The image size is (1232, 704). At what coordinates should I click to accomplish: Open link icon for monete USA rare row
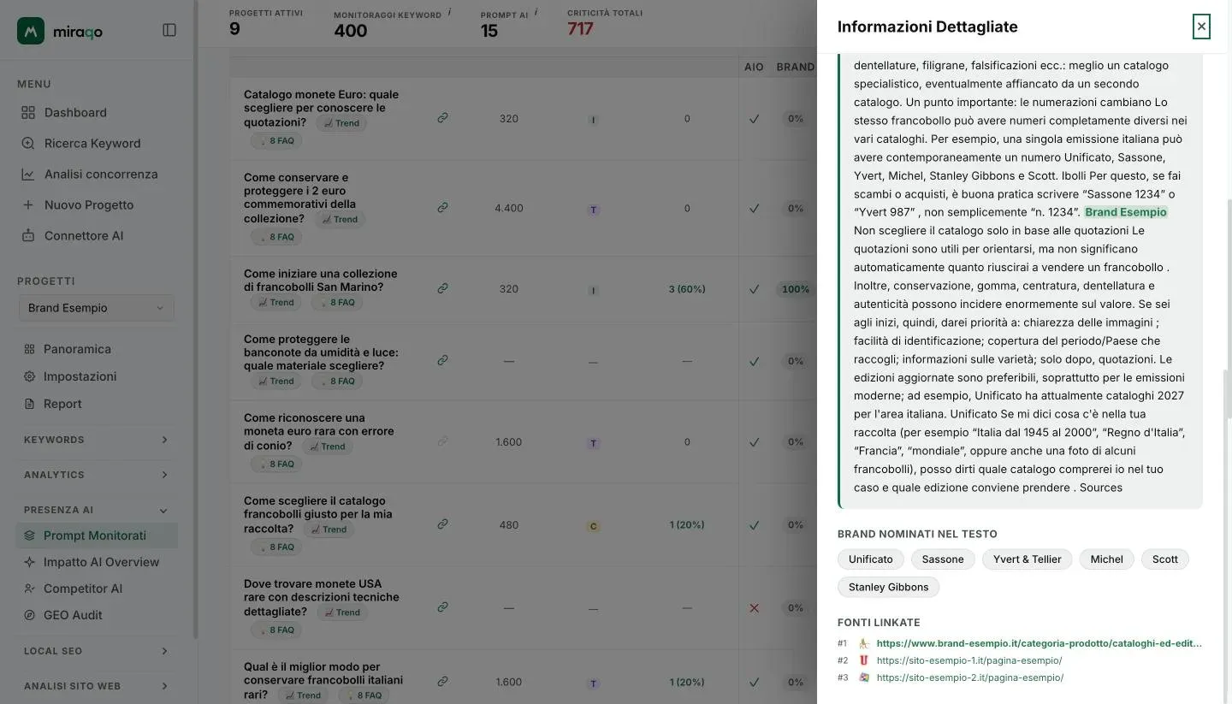pyautogui.click(x=442, y=607)
